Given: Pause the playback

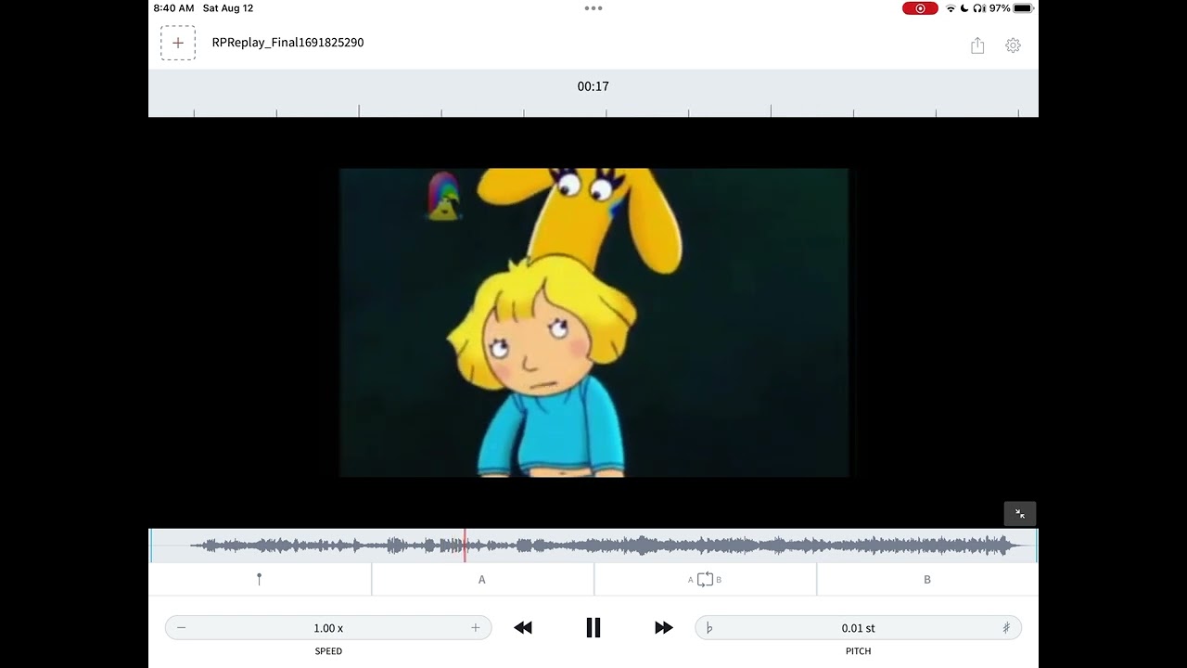Looking at the screenshot, I should click(x=593, y=628).
